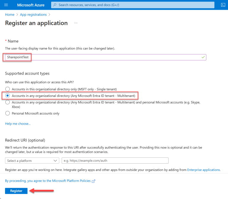Viewport: 228px width, 199px height.
Task: Click the ellipsis next to Register an application
Action: click(76, 23)
